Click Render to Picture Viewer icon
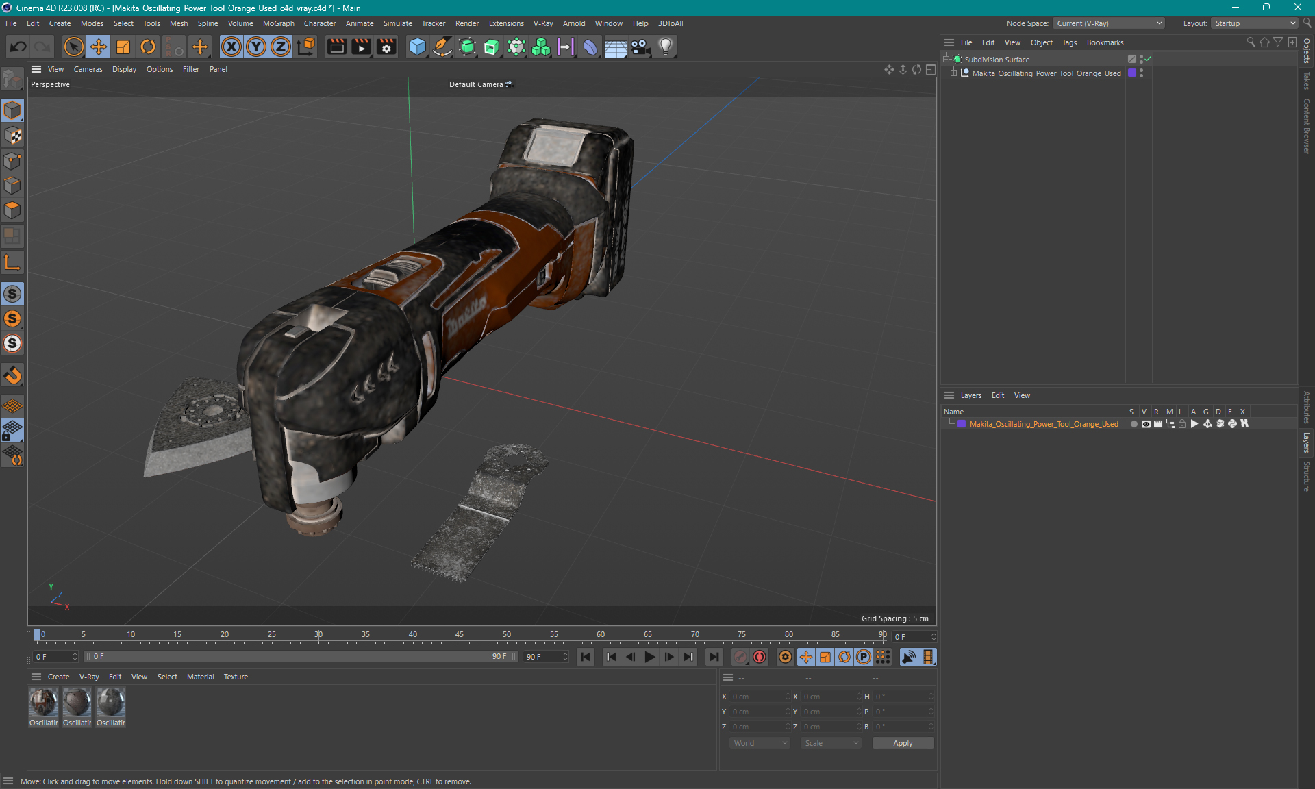The width and height of the screenshot is (1315, 789). [x=361, y=47]
